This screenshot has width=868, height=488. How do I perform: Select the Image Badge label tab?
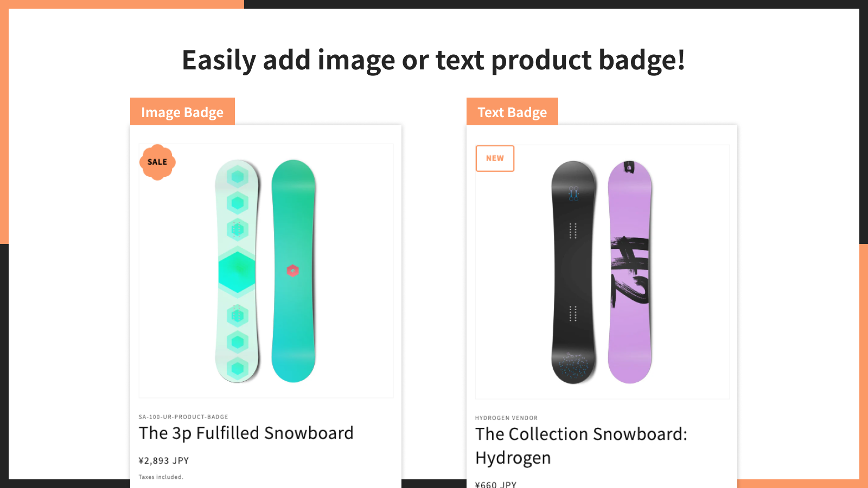click(182, 112)
